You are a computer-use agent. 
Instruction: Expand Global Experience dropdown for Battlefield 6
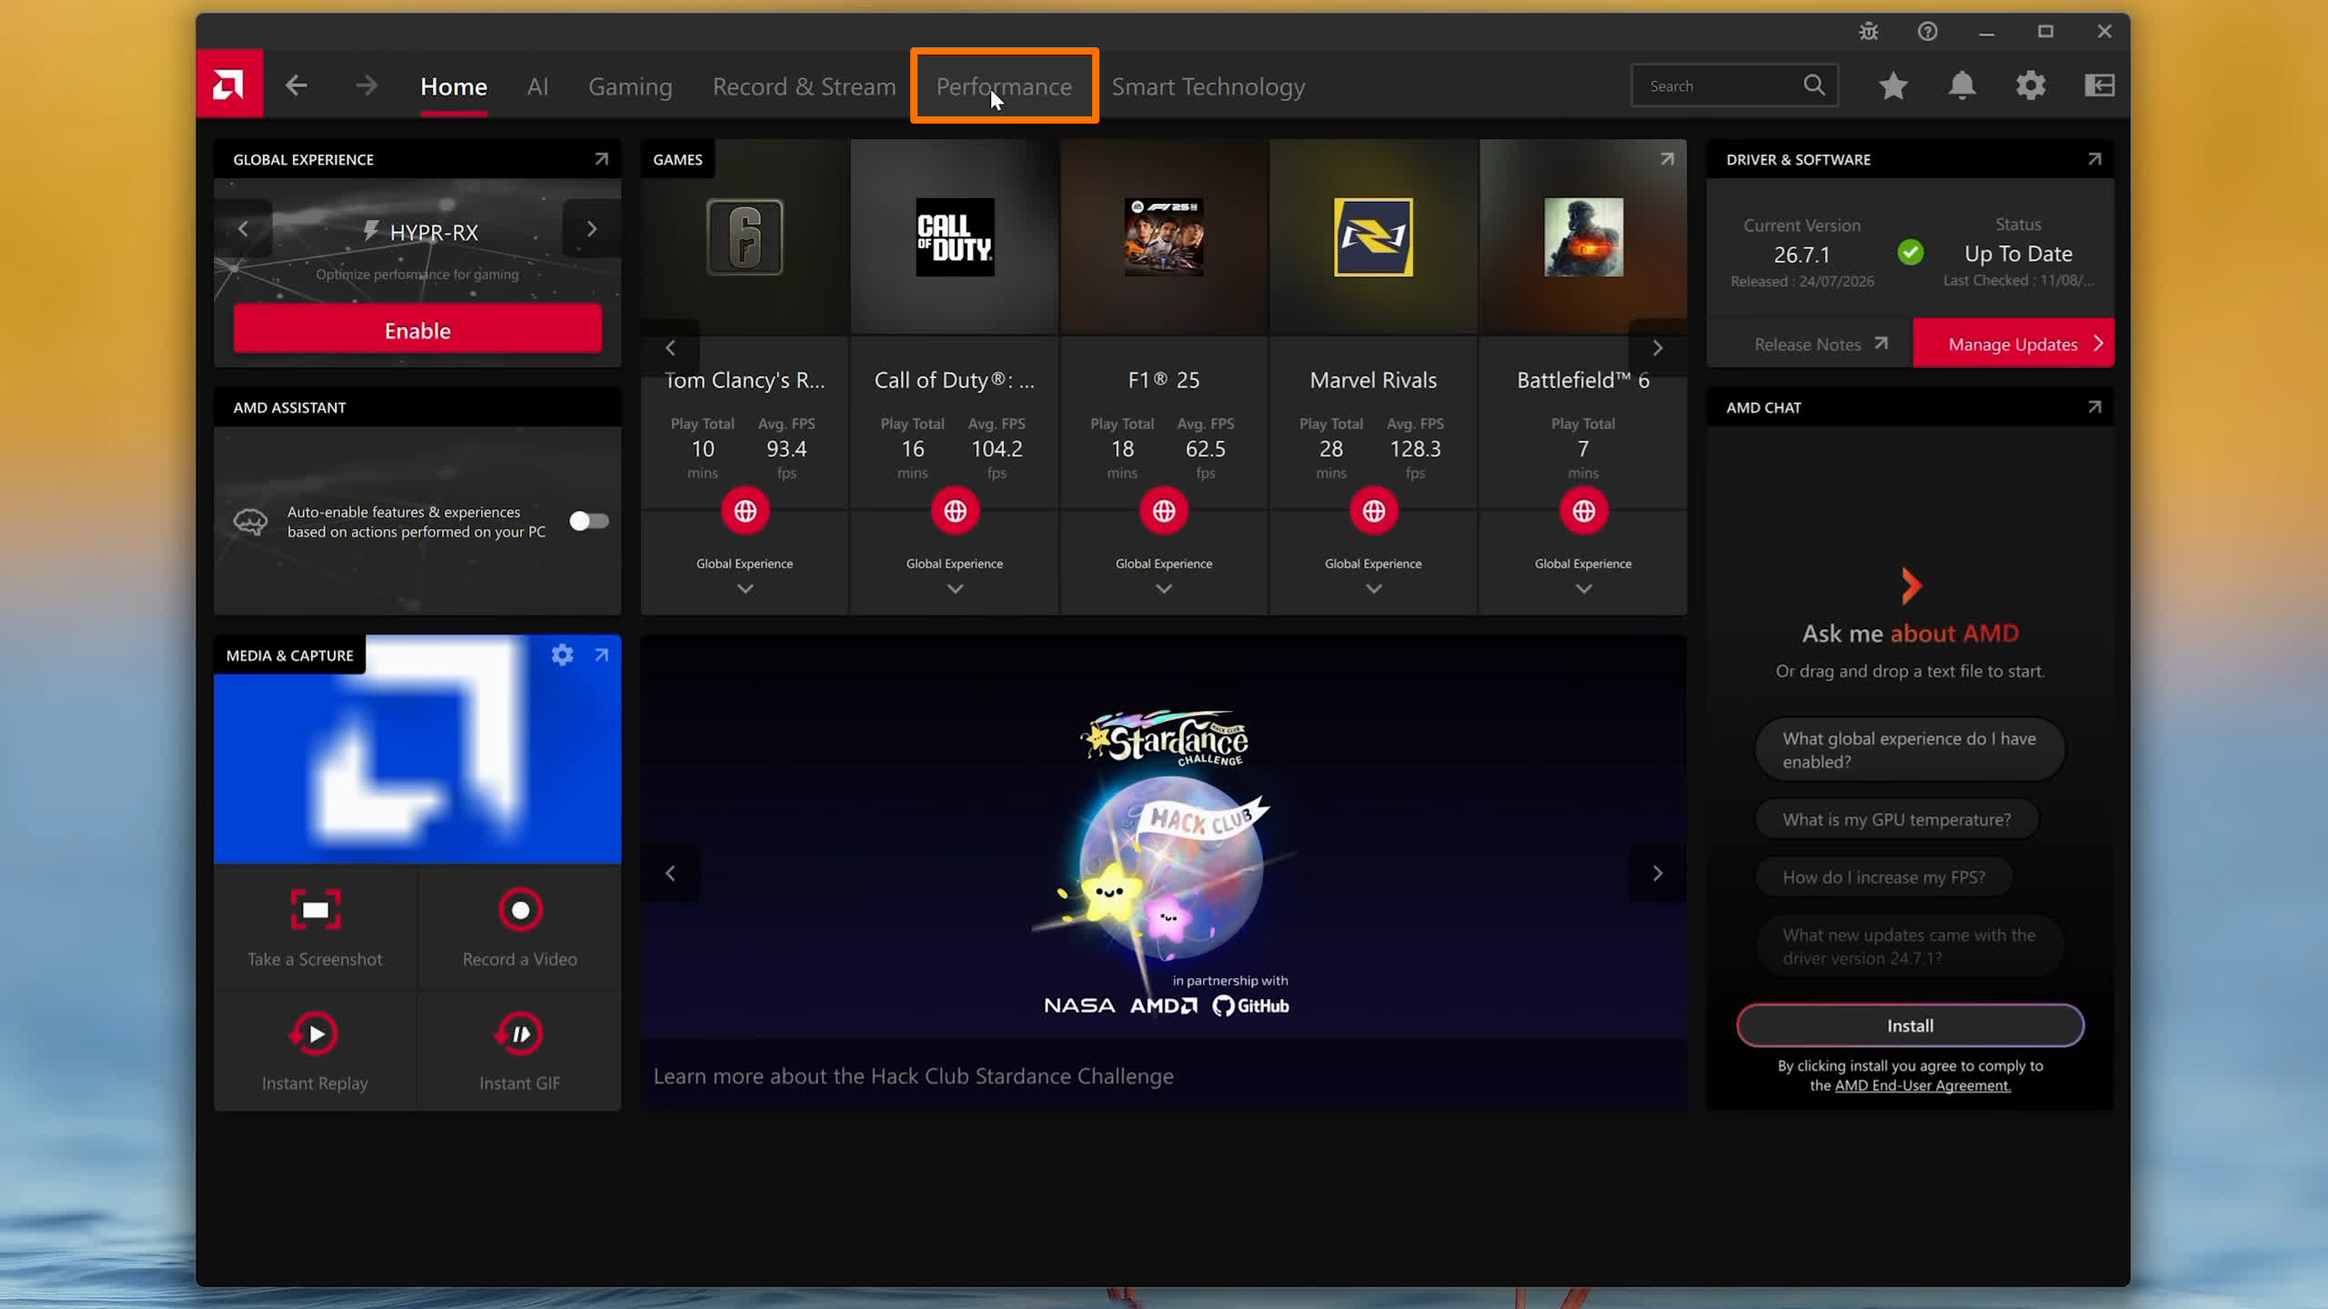(1583, 589)
